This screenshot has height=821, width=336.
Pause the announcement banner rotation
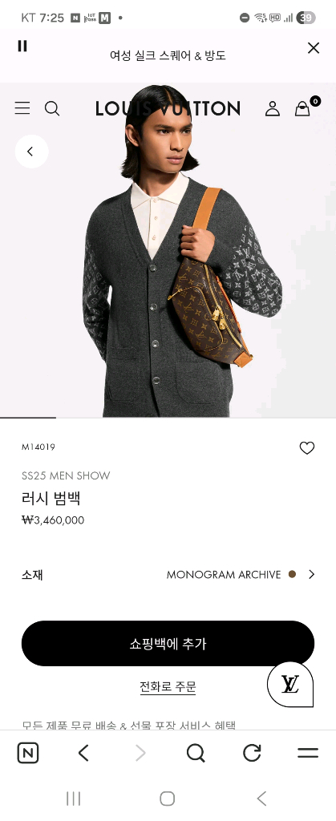pos(22,46)
